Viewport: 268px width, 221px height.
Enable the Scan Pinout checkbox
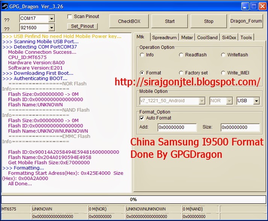(70, 17)
